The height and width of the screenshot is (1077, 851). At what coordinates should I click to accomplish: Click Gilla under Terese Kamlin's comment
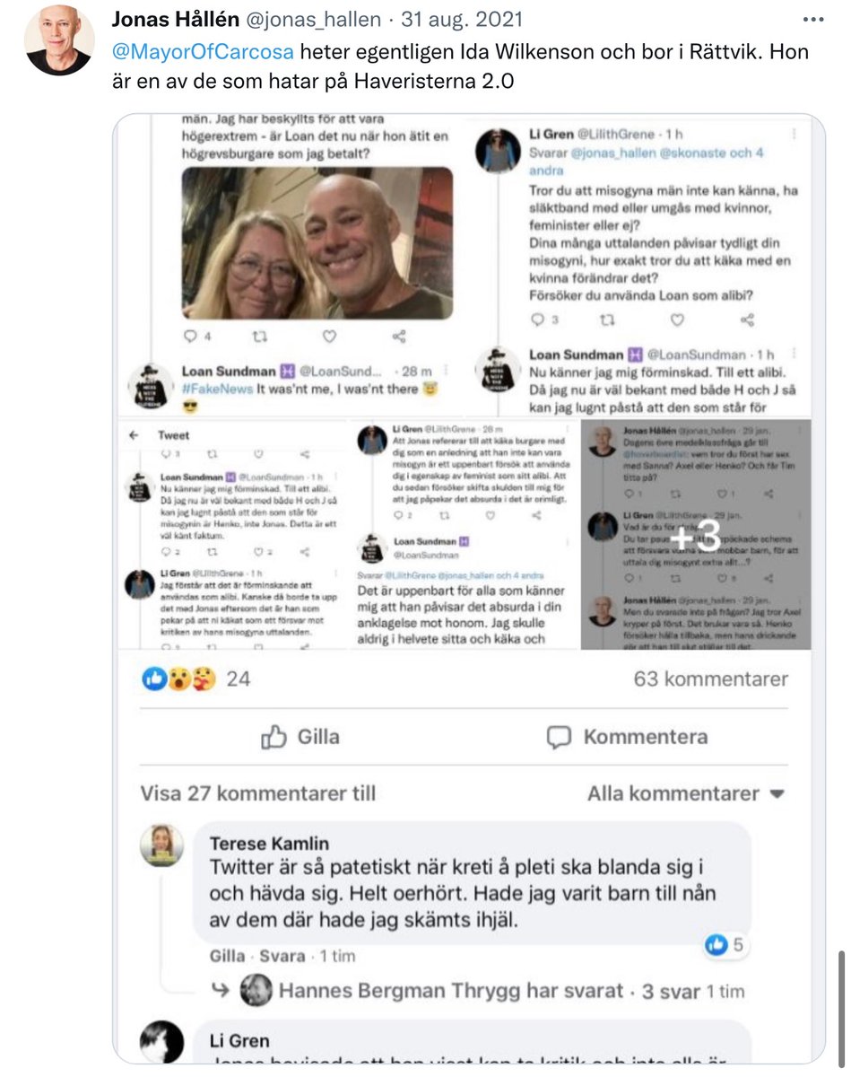(227, 956)
